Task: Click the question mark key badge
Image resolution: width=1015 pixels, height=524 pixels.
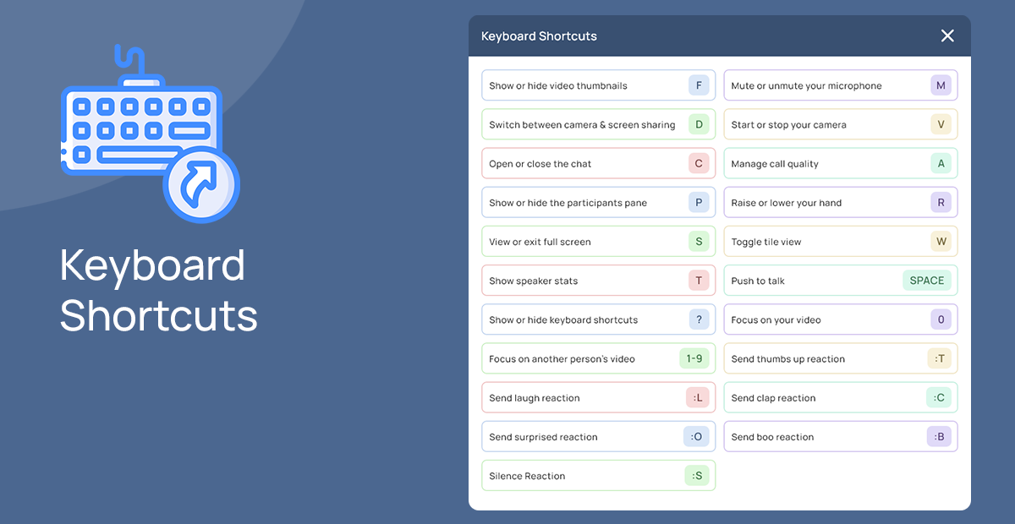Action: point(699,319)
